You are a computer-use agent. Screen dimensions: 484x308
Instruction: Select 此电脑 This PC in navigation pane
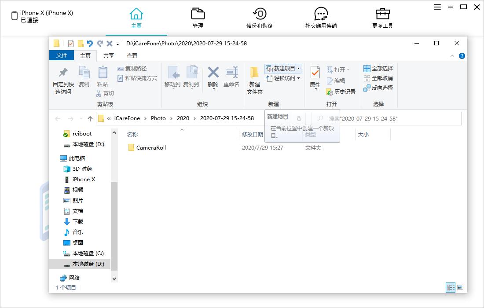(x=72, y=158)
